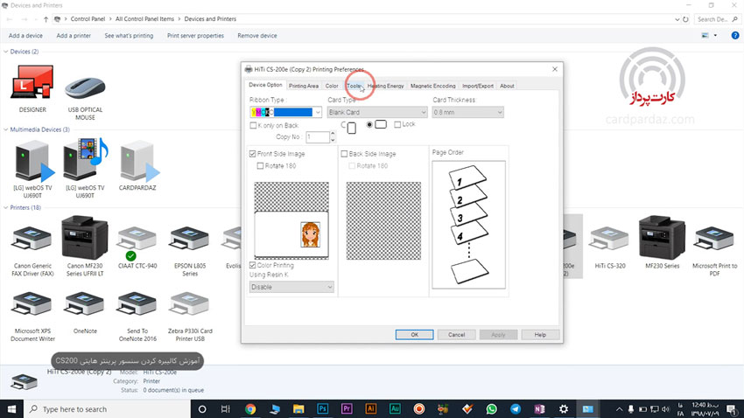Click Add a device in toolbar
The image size is (744, 418).
pyautogui.click(x=25, y=36)
